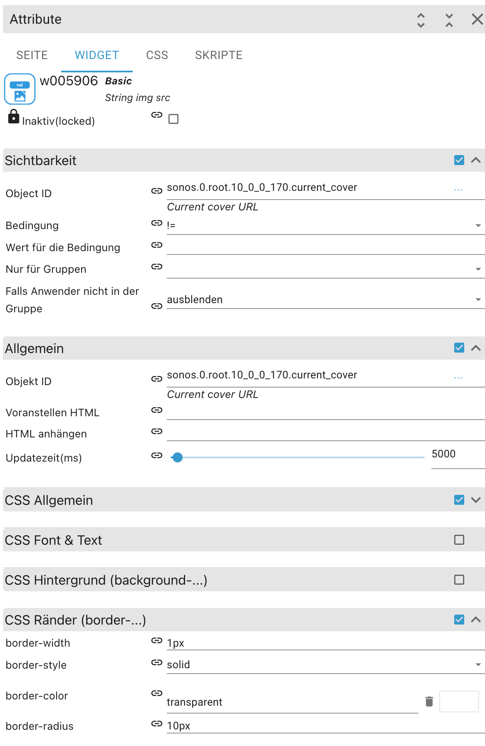Screen dimensions: 485x746
Task: Click the widget image icon for w005906
Action: coord(20,89)
